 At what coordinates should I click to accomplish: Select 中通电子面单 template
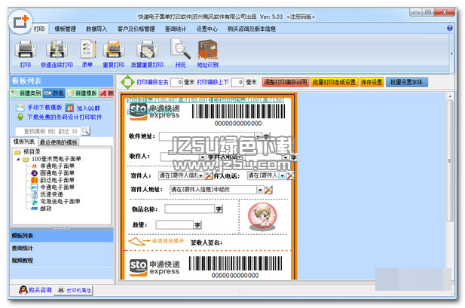click(x=57, y=188)
